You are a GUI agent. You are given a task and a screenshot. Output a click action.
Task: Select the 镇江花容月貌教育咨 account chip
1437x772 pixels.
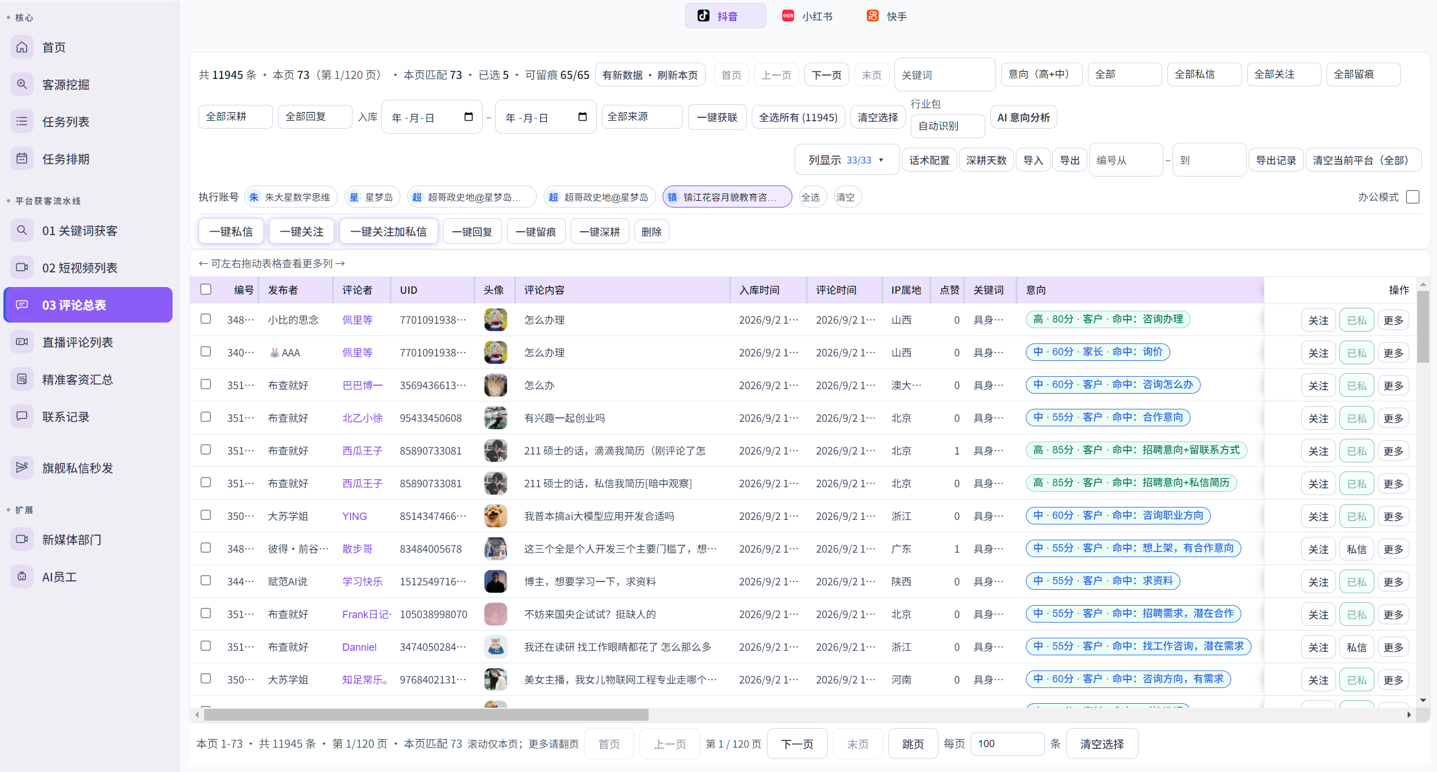(x=727, y=197)
